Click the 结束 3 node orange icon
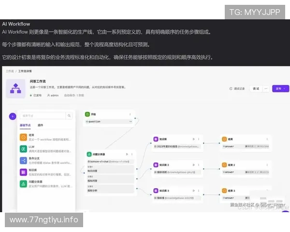 pos(224,190)
